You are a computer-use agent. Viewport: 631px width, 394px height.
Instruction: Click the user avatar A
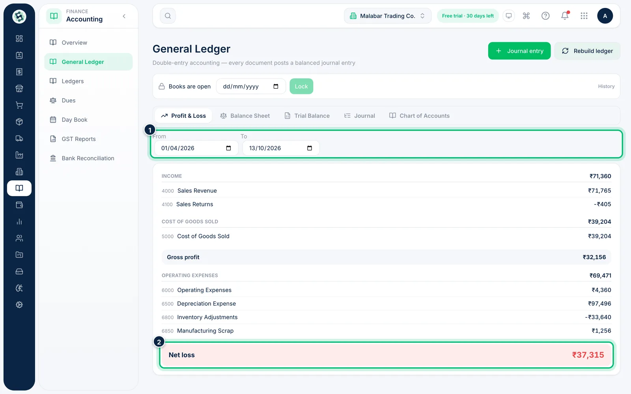click(x=605, y=16)
